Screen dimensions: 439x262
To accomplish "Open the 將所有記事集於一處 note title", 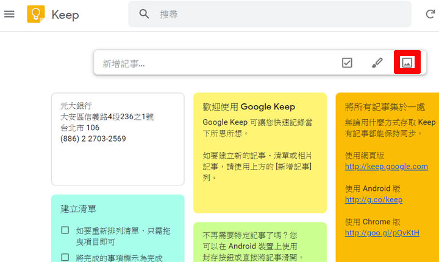I will 385,107.
